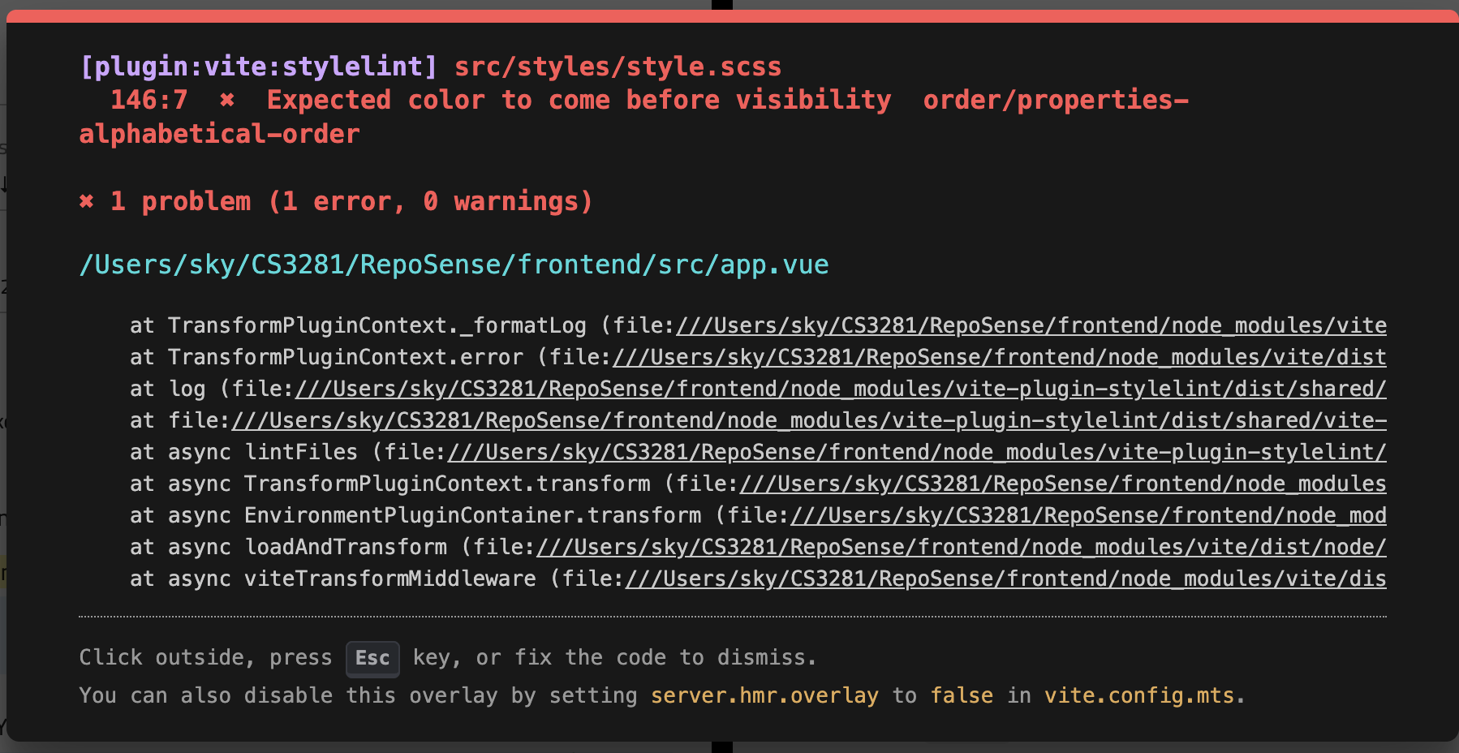
Task: Click the cross icon beside "1 problem"
Action: pos(87,201)
